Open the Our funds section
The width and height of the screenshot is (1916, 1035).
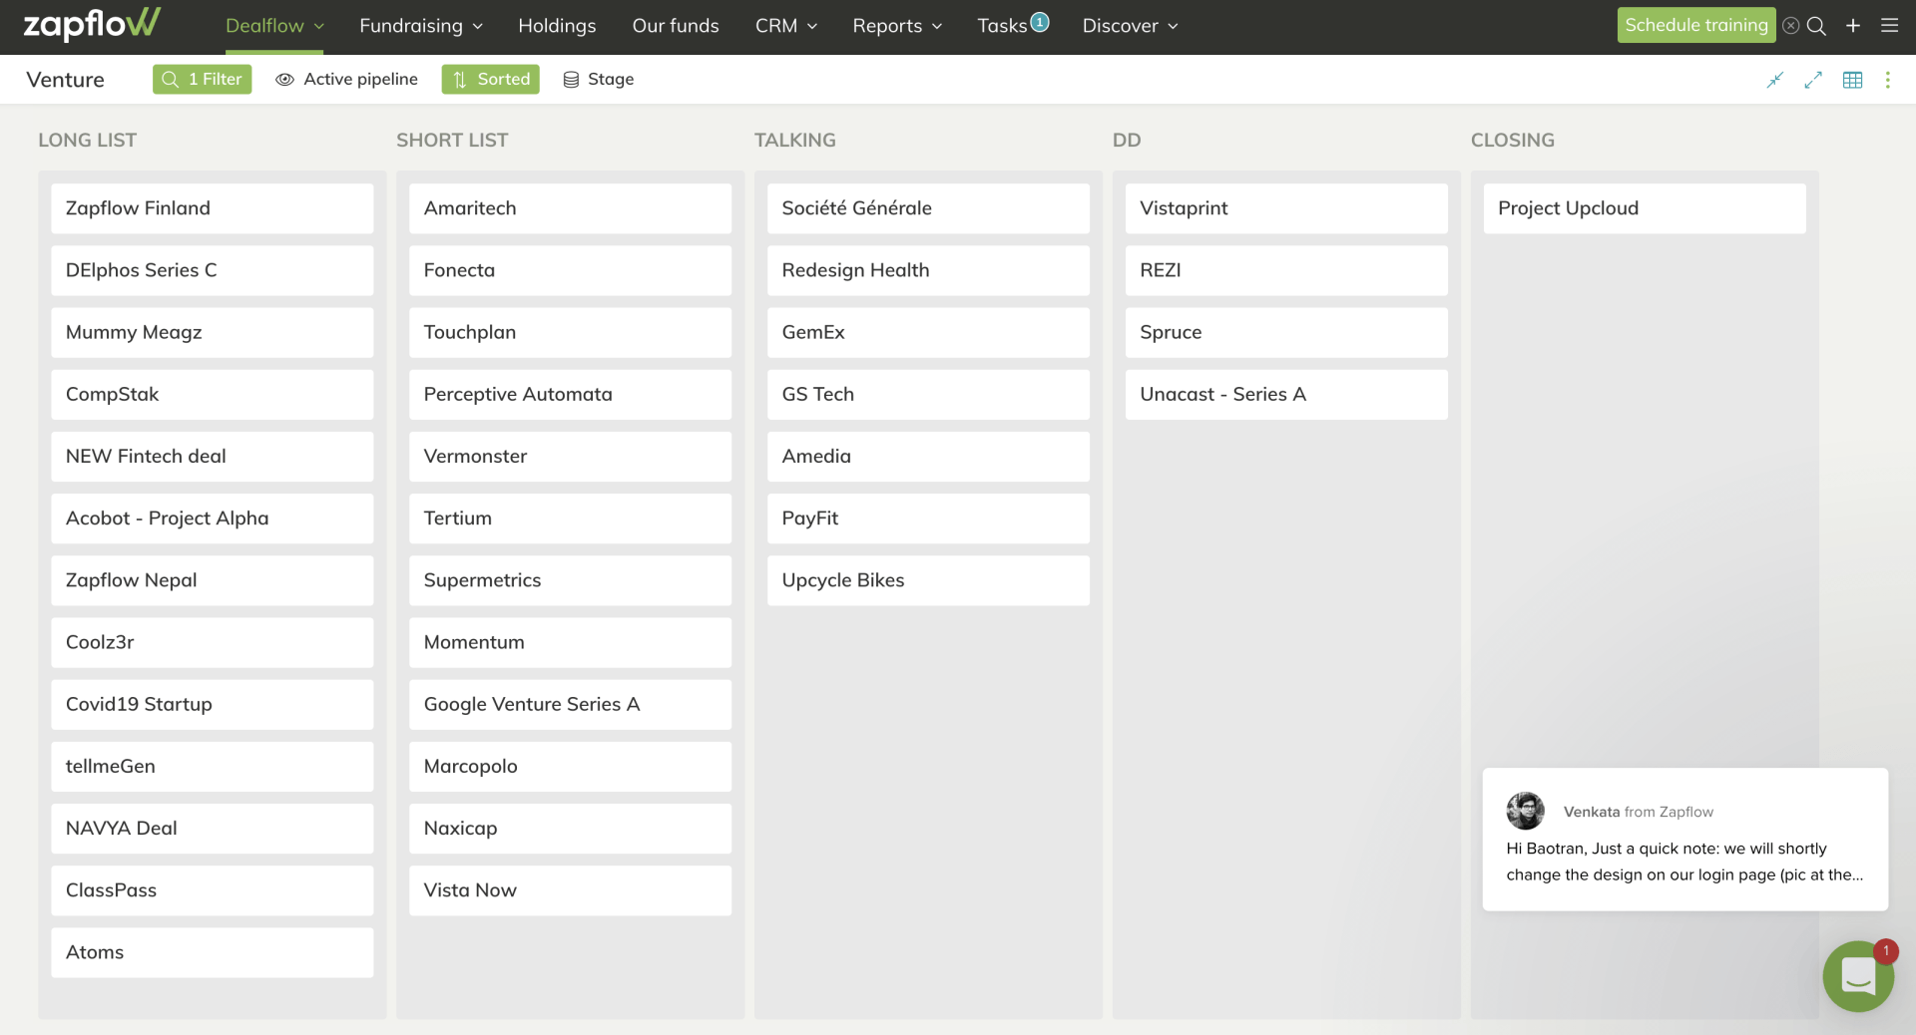[x=675, y=26]
